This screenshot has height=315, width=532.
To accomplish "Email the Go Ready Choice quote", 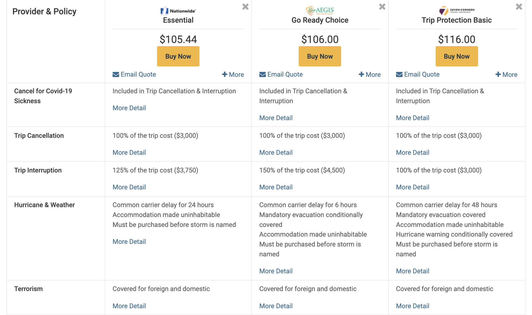I will [281, 75].
